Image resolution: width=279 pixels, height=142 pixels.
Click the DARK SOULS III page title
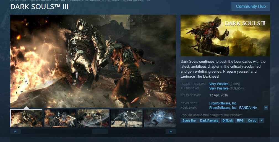point(39,7)
